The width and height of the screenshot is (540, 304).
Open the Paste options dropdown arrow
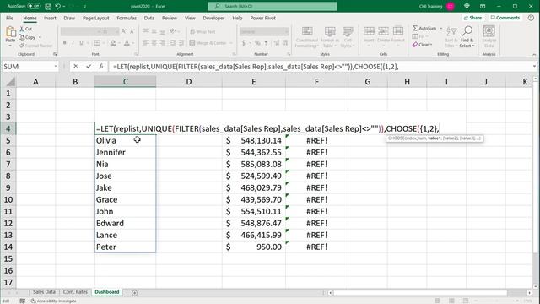click(10, 46)
